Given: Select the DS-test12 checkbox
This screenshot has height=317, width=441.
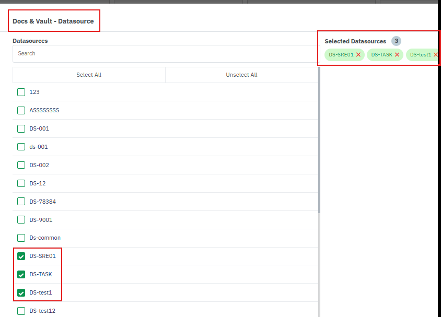Looking at the screenshot, I should coord(21,311).
